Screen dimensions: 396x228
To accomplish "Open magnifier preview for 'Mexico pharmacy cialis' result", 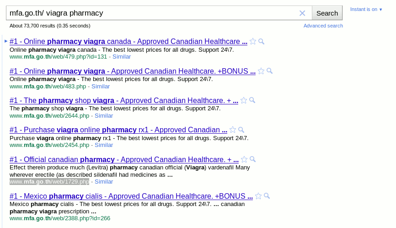I will tap(267, 196).
